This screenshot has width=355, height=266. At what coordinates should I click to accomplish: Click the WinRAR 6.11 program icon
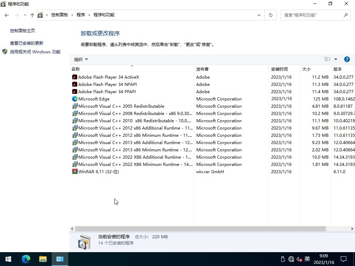(x=75, y=172)
